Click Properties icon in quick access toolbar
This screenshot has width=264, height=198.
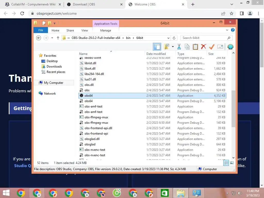(44, 23)
